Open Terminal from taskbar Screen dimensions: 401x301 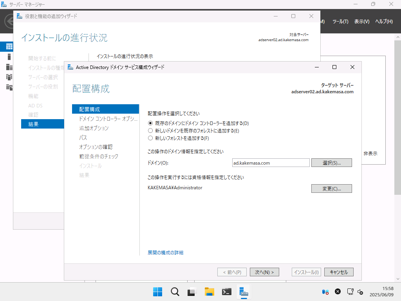point(227,292)
